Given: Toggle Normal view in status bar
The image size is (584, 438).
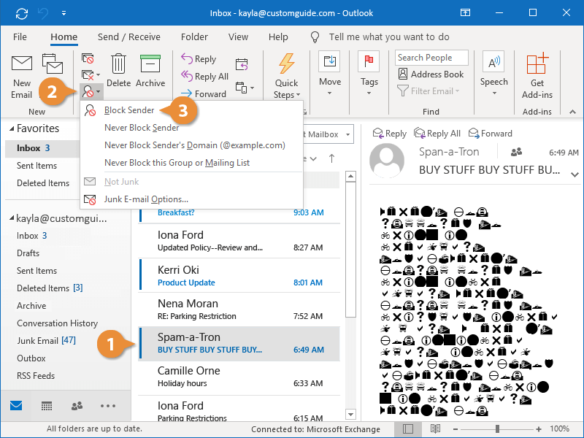Looking at the screenshot, I should point(408,429).
